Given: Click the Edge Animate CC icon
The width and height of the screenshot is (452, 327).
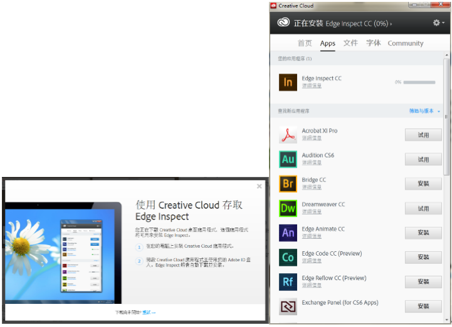Looking at the screenshot, I should tap(288, 232).
